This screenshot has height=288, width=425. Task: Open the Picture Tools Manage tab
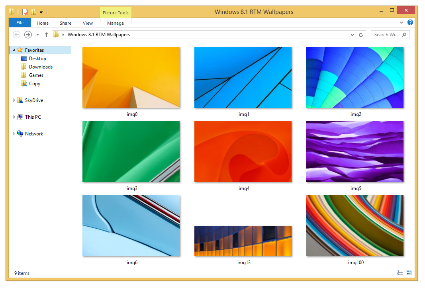coord(115,23)
